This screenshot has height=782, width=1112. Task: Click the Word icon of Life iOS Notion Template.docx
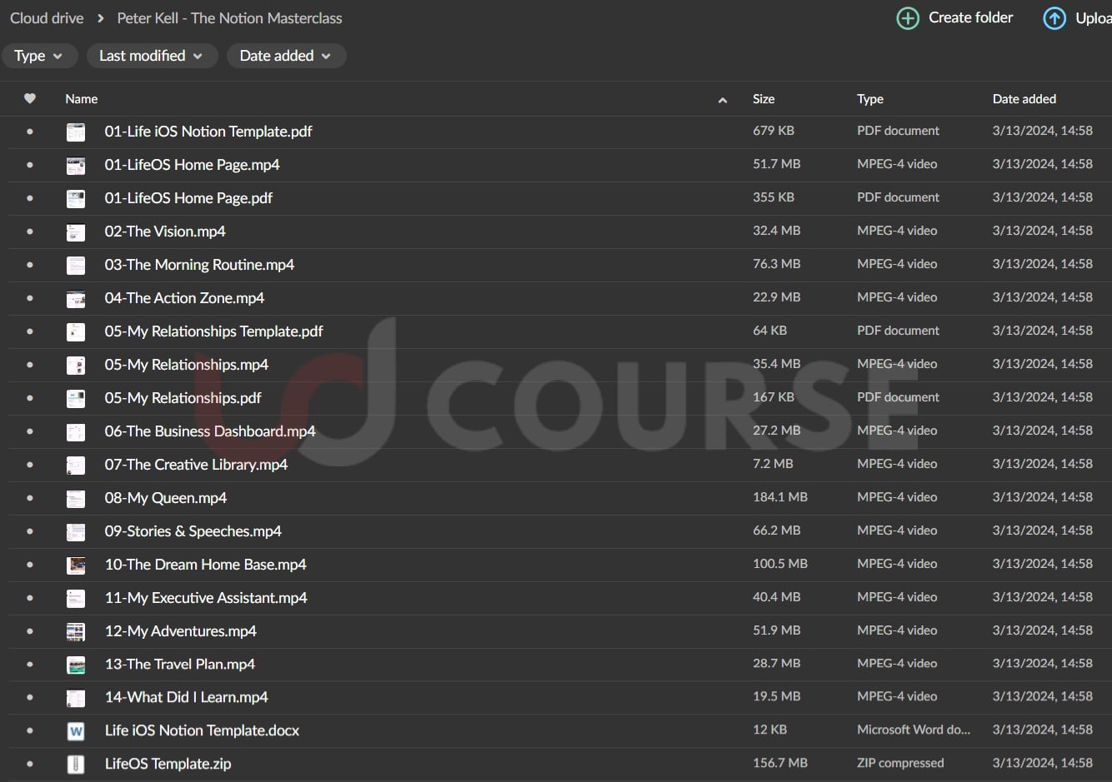pyautogui.click(x=76, y=731)
